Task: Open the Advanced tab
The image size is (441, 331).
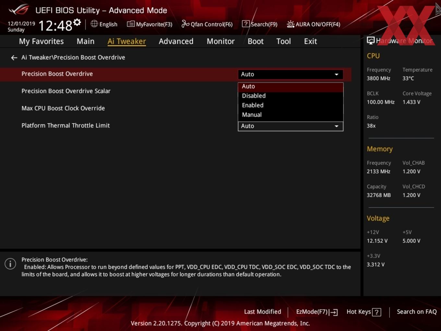Action: point(176,41)
